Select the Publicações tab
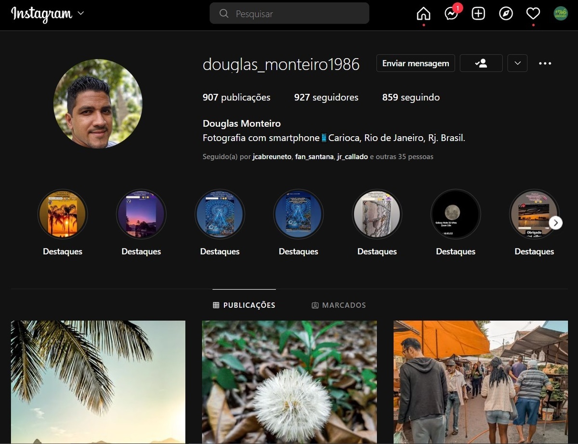Viewport: 578px width, 444px height. pyautogui.click(x=244, y=305)
